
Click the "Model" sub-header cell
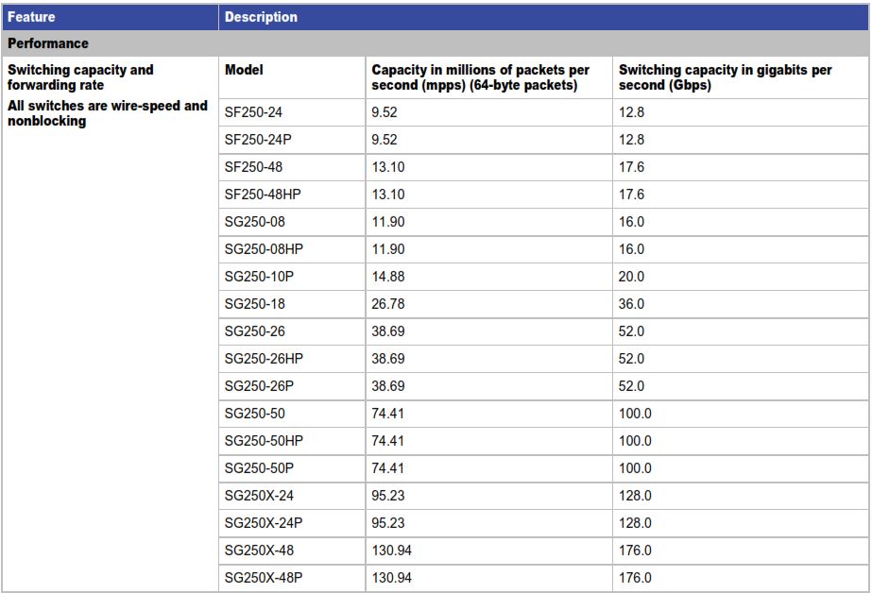click(x=292, y=77)
